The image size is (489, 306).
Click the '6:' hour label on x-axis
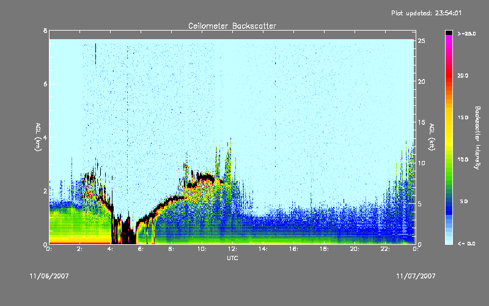(x=141, y=249)
